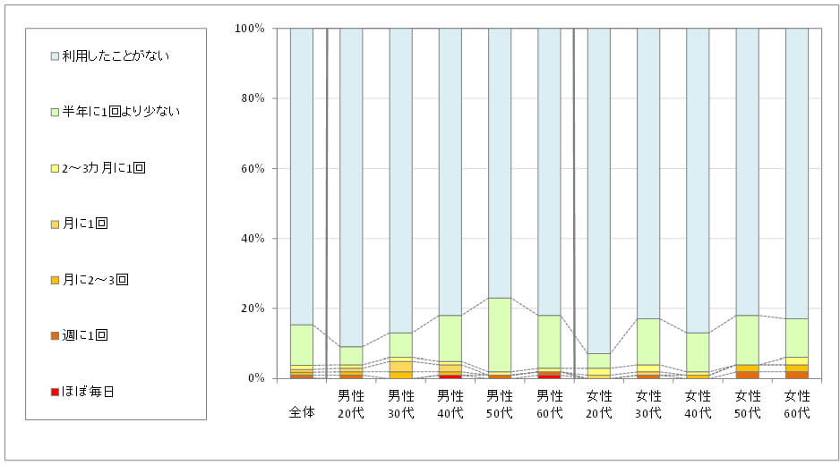
Task: Click the 週に1回 legend swatch
Action: [55, 335]
